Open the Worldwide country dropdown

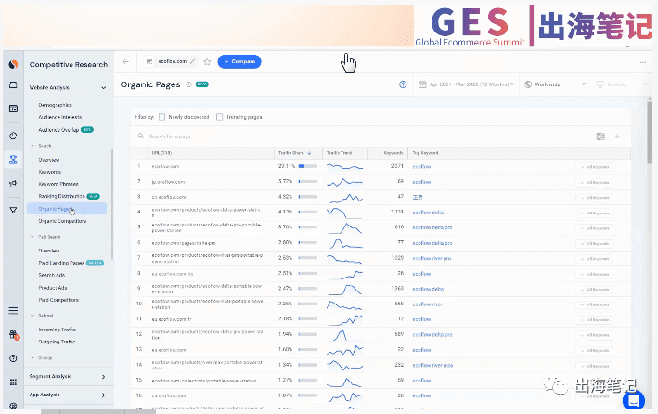coord(555,84)
